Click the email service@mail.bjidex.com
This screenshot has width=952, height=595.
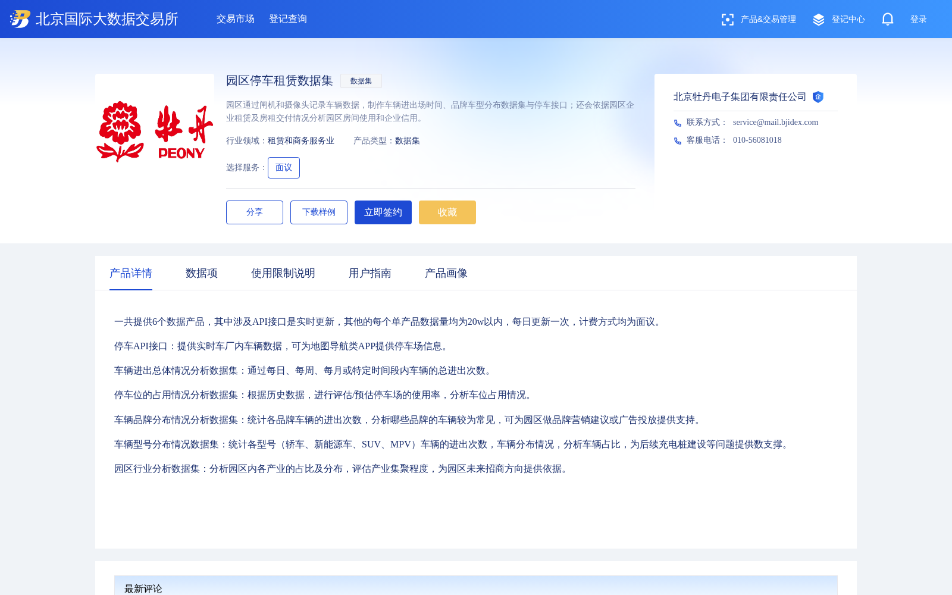pos(775,123)
